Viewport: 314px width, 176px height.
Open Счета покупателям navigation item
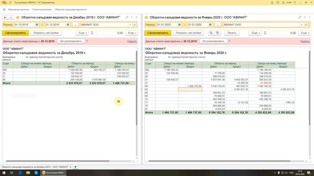click(42, 9)
